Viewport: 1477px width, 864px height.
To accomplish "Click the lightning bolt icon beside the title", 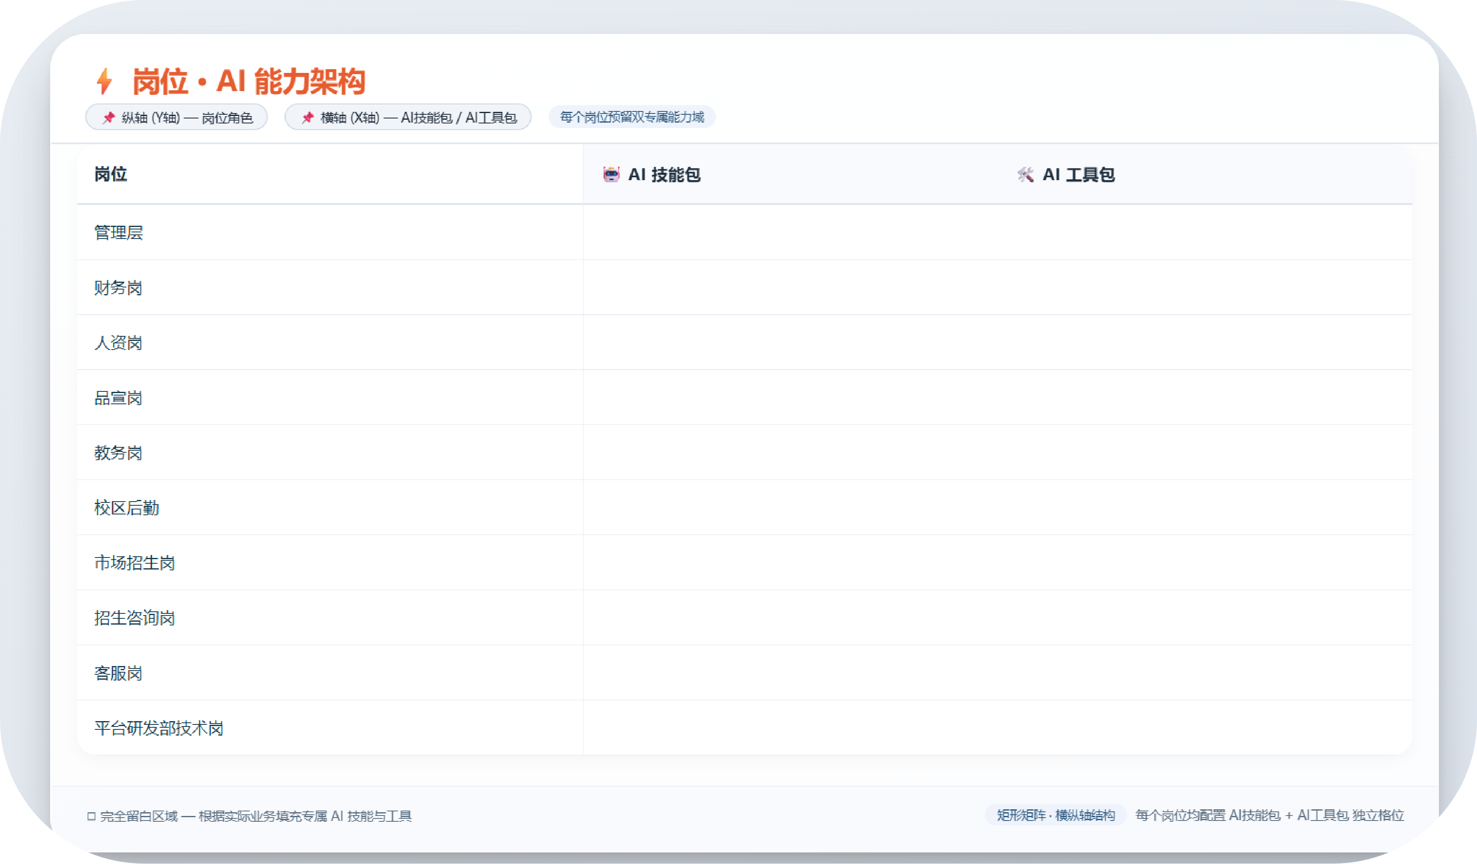I will coord(104,81).
